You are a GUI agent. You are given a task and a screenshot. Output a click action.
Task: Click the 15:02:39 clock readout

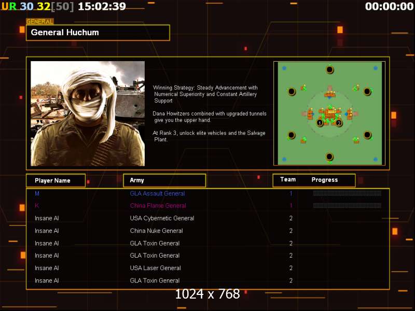coord(102,6)
